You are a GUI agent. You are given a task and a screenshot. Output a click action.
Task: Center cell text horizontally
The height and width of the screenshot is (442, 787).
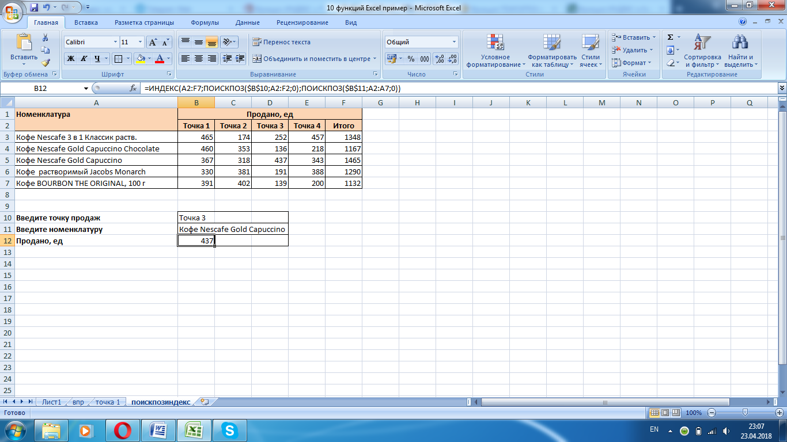pyautogui.click(x=198, y=59)
